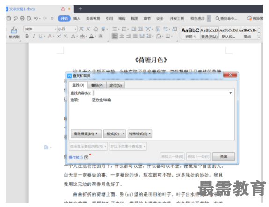Toggle Underline formatting
This screenshot has width=269, height=207.
pos(40,36)
